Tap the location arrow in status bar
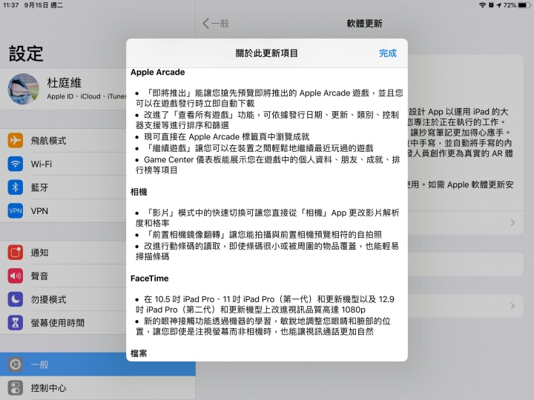The image size is (534, 400). tap(499, 5)
